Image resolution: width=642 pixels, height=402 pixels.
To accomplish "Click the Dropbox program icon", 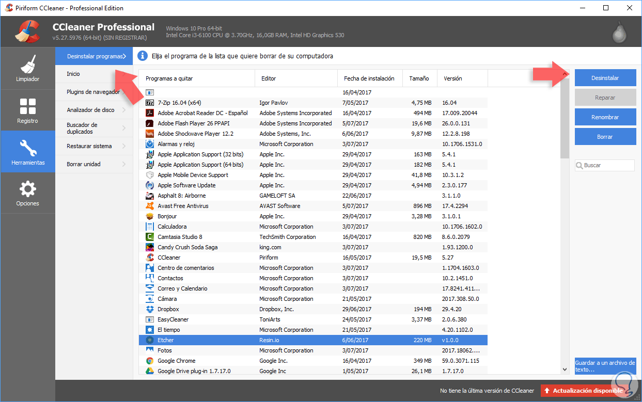I will point(150,309).
